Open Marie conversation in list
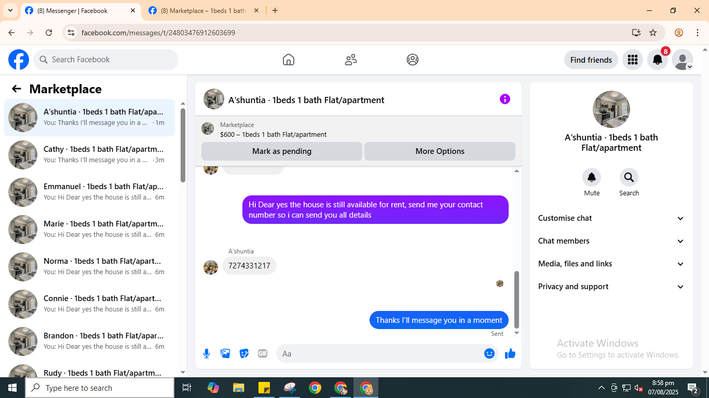Image resolution: width=709 pixels, height=398 pixels. point(90,230)
